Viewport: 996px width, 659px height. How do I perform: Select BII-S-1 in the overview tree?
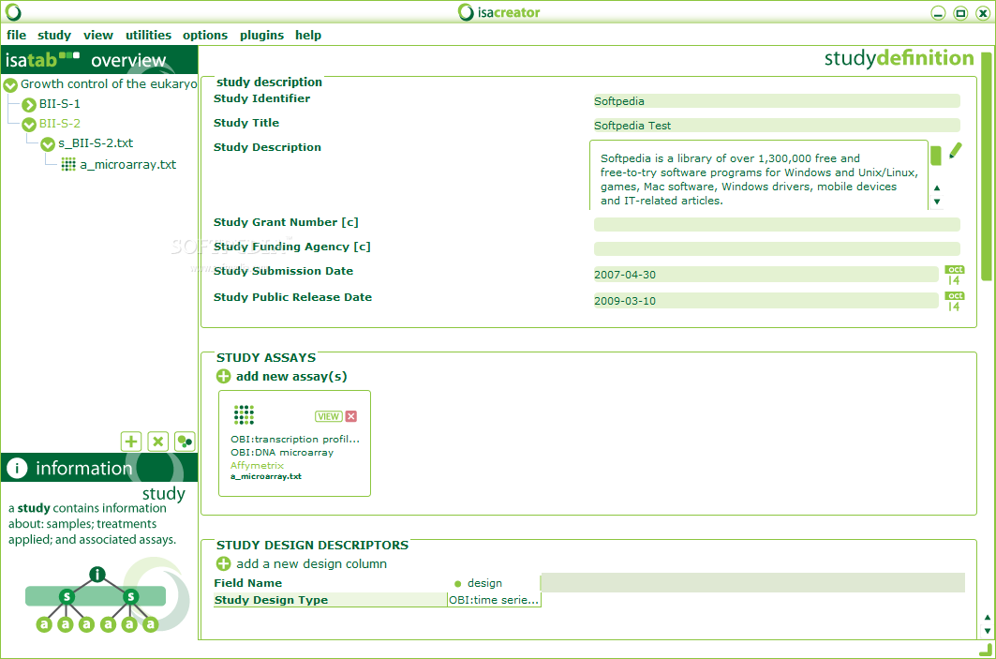(60, 104)
